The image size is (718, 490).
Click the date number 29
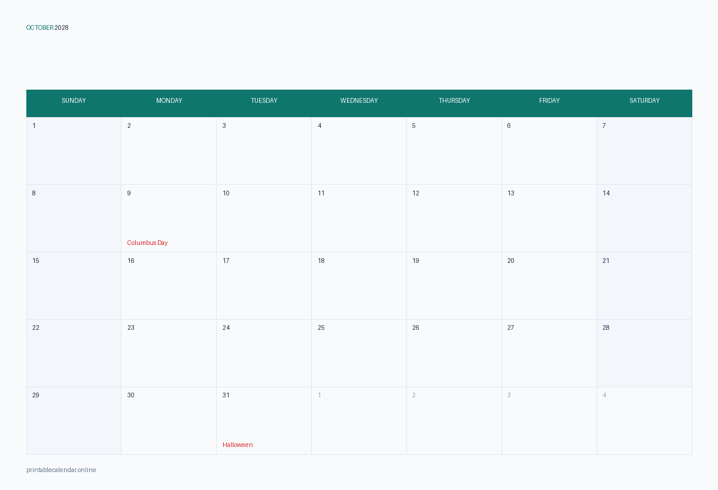[36, 396]
